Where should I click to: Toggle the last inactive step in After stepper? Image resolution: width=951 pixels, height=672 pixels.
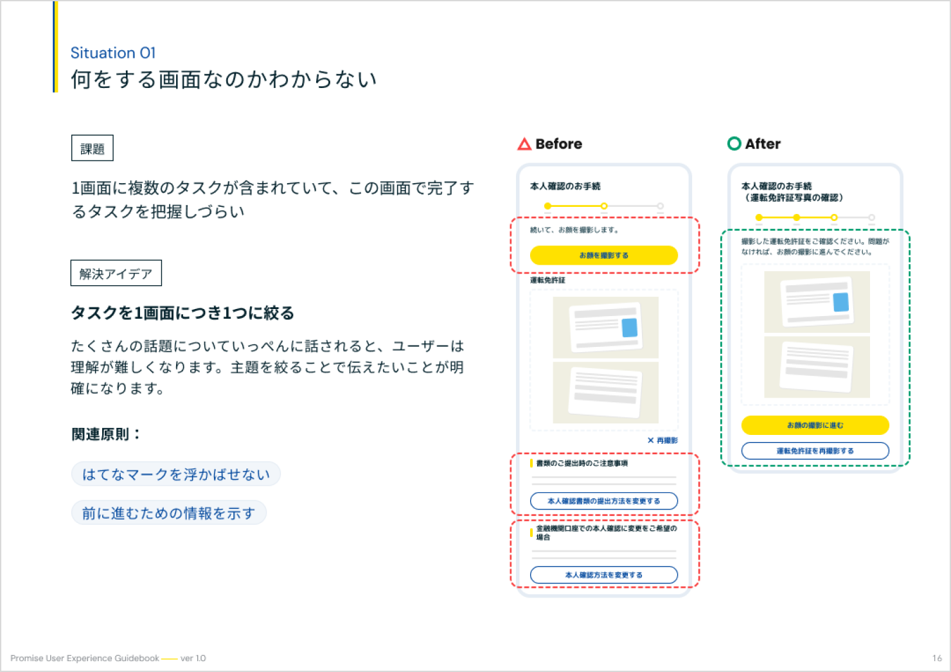pyautogui.click(x=872, y=218)
